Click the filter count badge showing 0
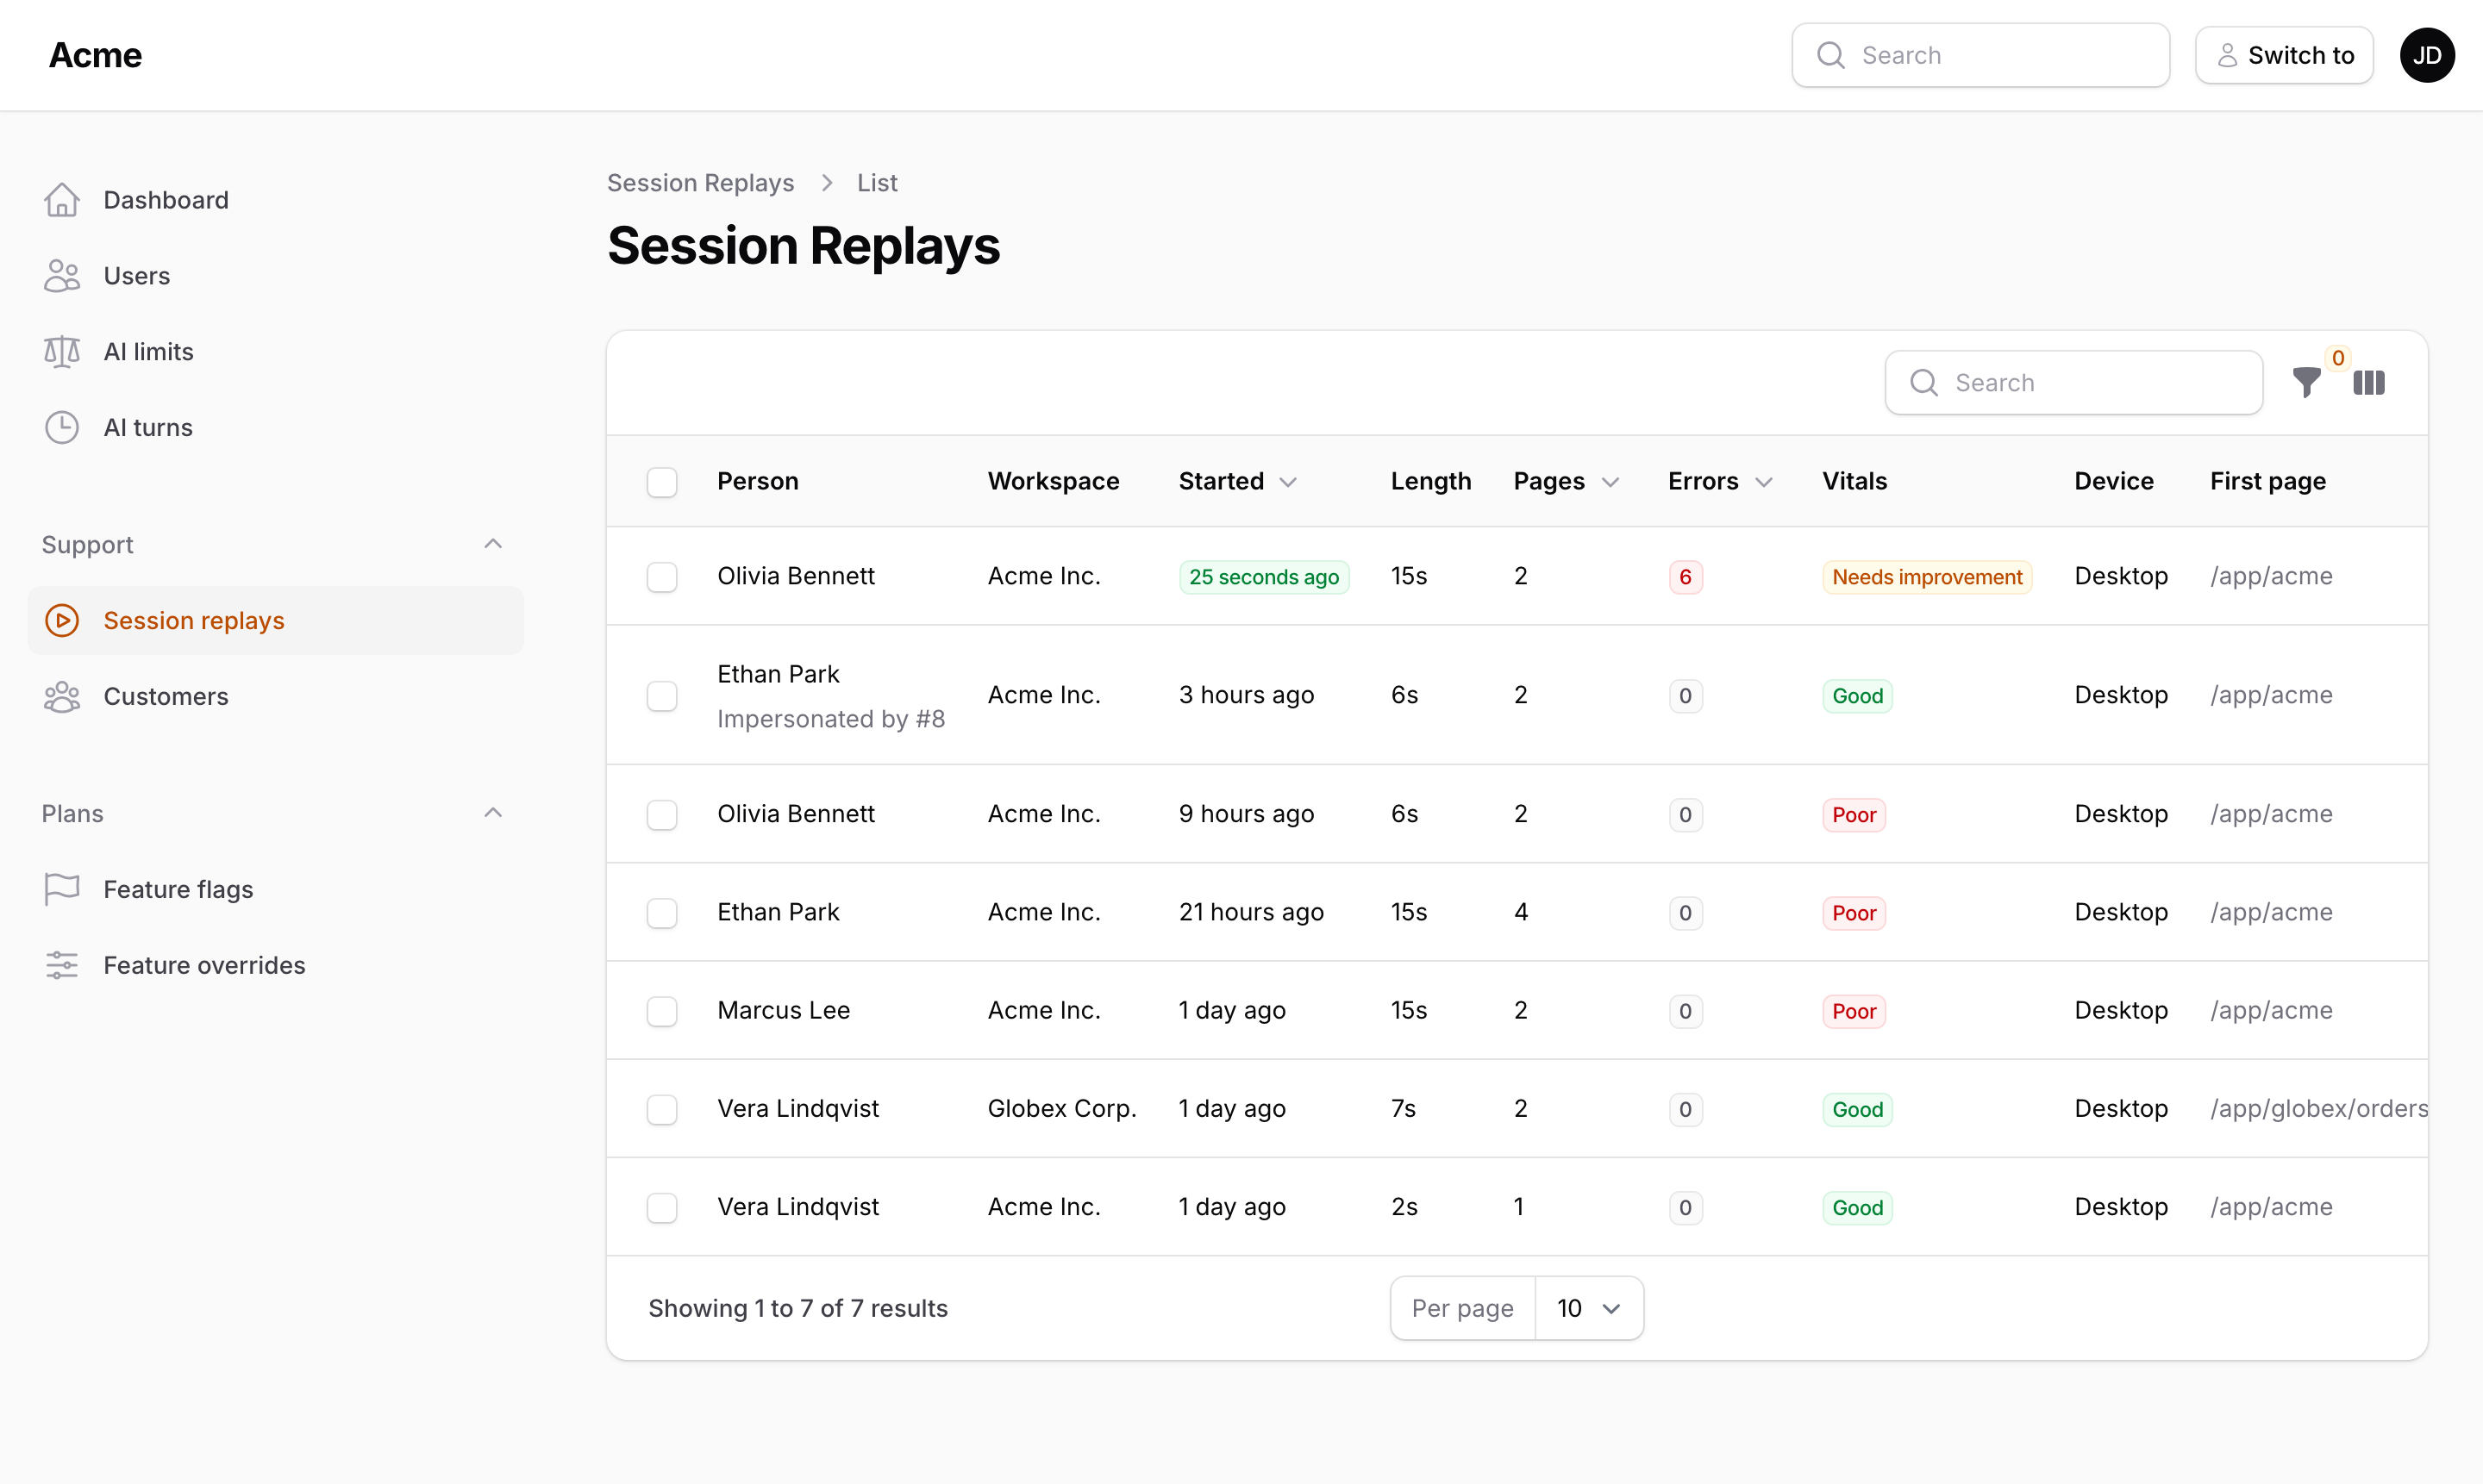The width and height of the screenshot is (2483, 1484). [x=2338, y=358]
